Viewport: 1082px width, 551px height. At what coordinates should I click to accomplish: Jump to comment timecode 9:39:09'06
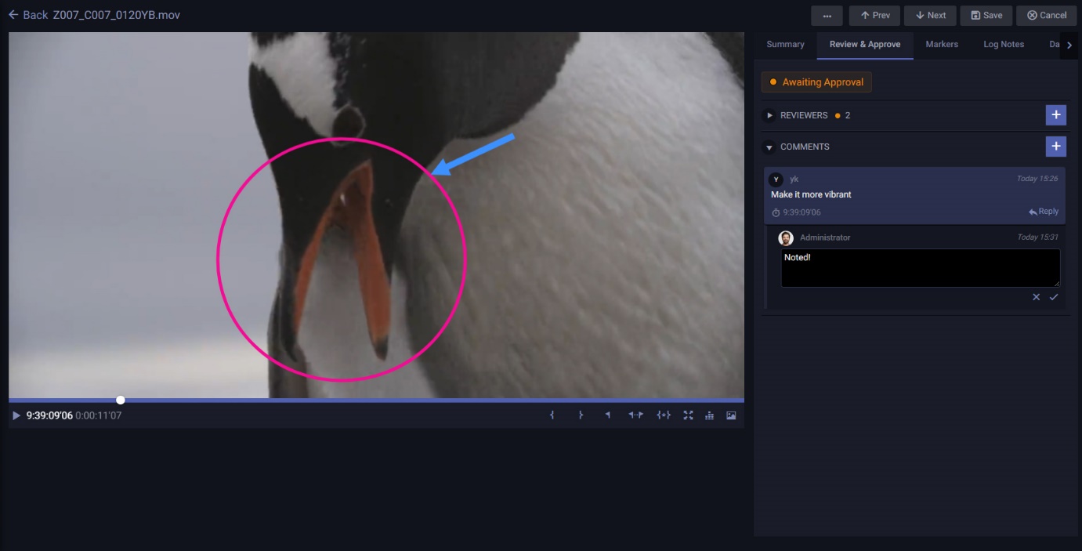(796, 212)
